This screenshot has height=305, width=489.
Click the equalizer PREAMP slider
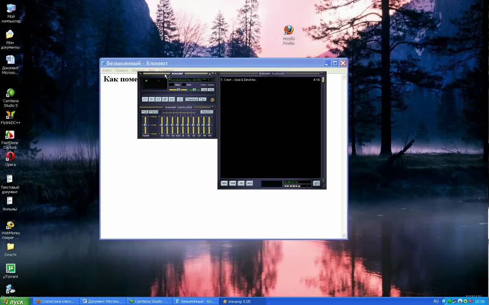coord(145,125)
